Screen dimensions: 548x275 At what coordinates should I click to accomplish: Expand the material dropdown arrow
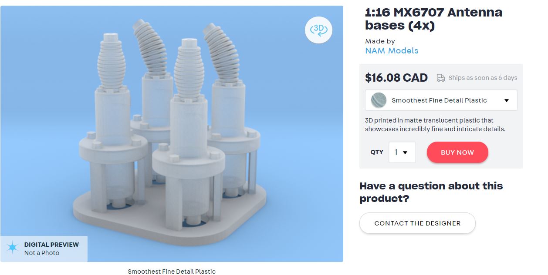pos(507,100)
